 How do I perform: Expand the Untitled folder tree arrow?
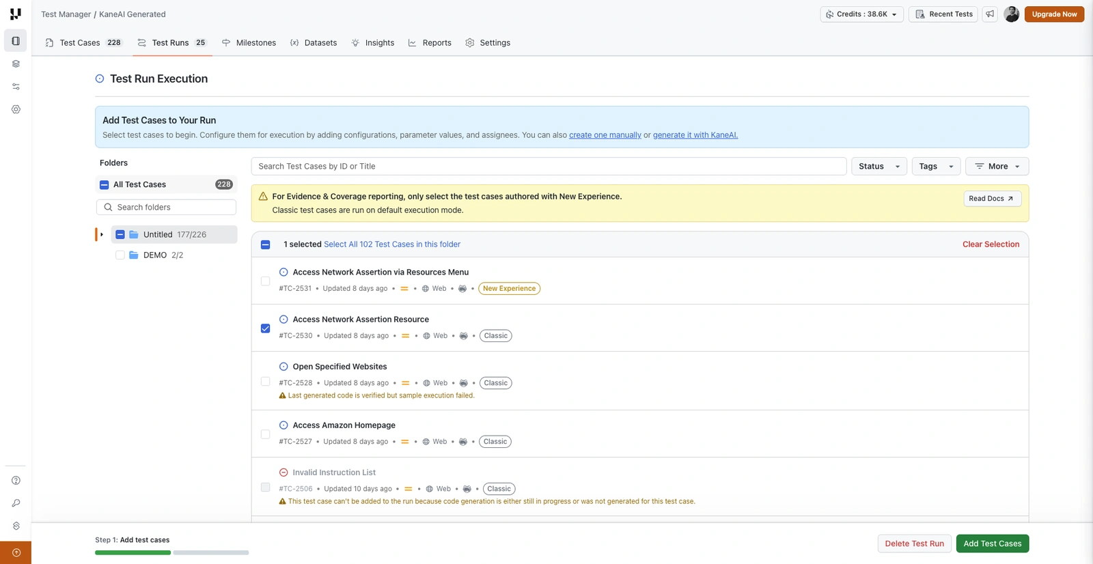[x=102, y=234]
